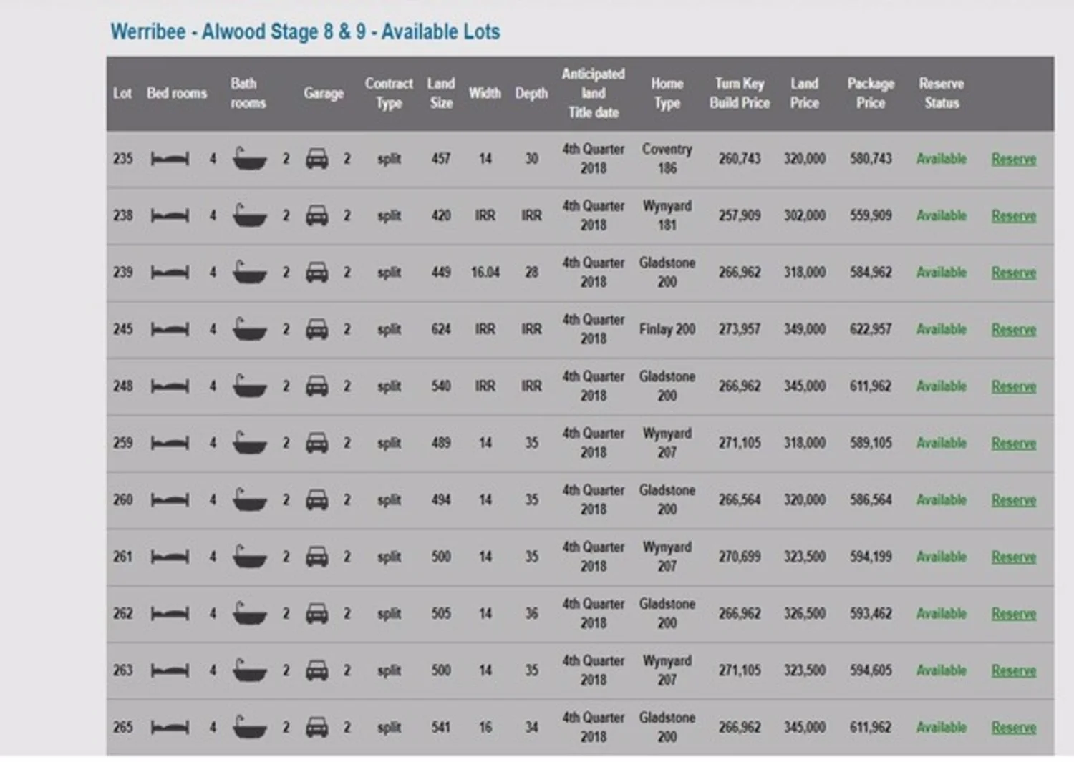Click the garage car icon for lot 248
The image size is (1074, 762).
(316, 386)
